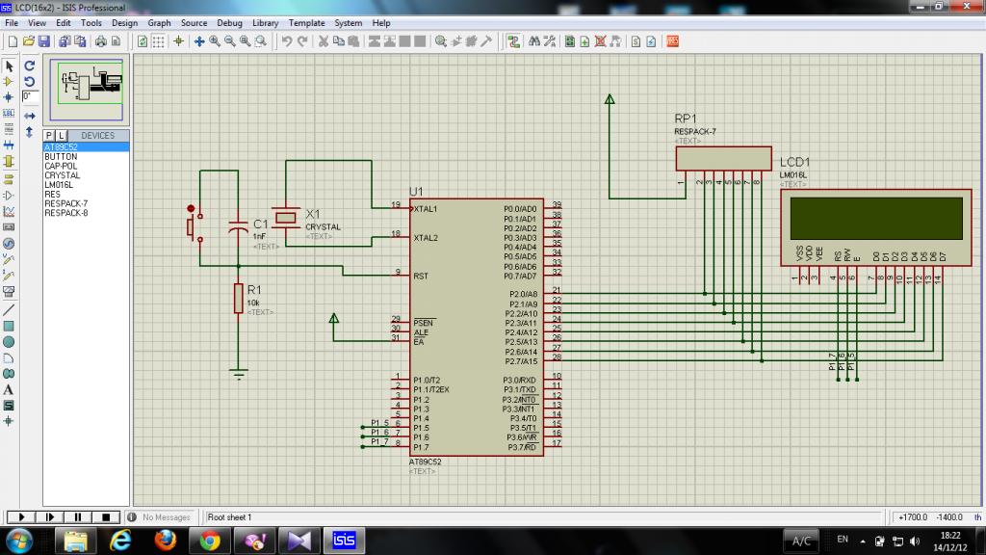Pause the simulation
The width and height of the screenshot is (986, 555).
(x=77, y=517)
